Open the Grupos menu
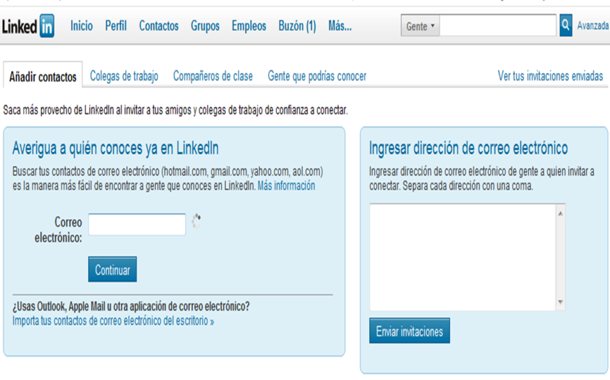This screenshot has width=610, height=380. click(x=205, y=26)
